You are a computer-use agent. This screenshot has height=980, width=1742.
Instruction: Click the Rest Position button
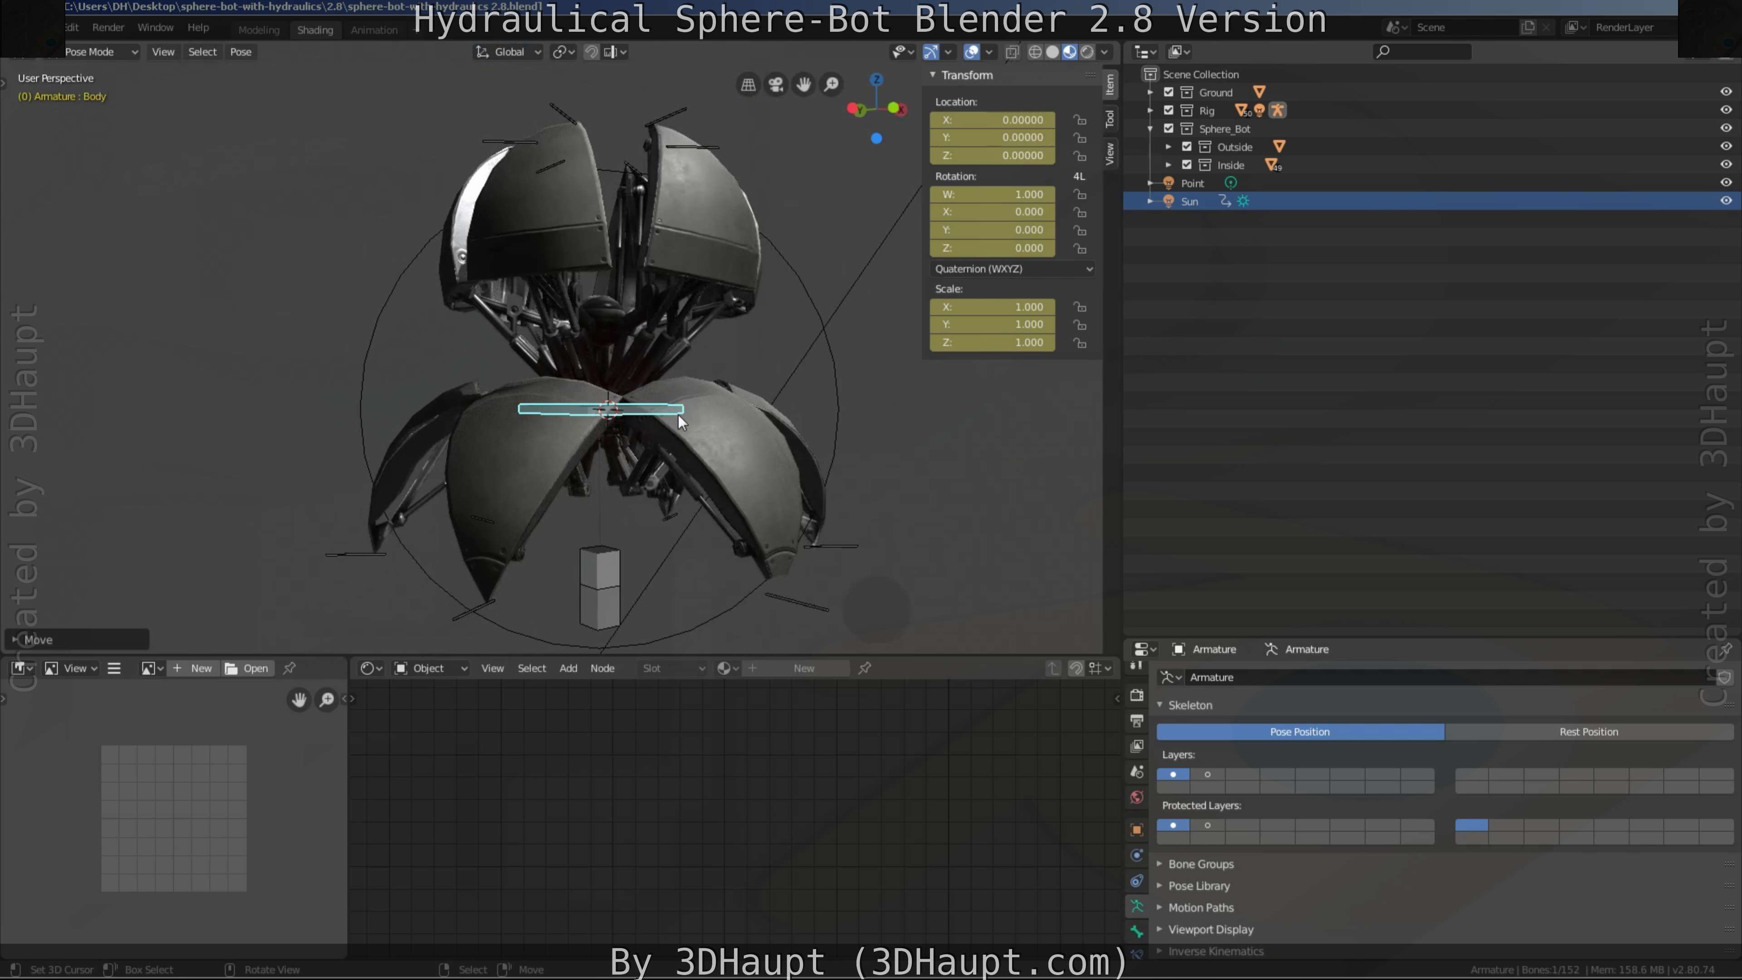tap(1589, 732)
